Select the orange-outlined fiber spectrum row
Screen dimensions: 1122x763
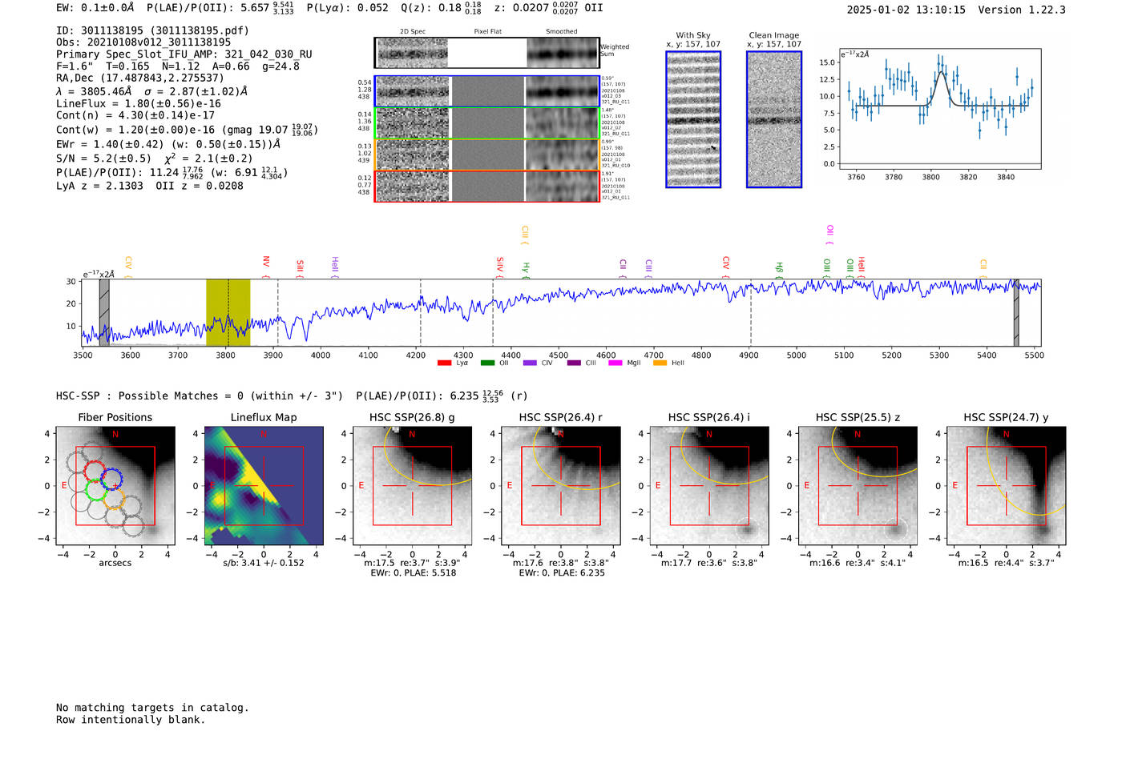487,155
